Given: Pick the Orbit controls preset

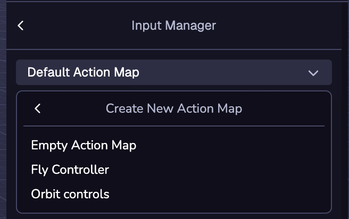Looking at the screenshot, I should (x=70, y=194).
